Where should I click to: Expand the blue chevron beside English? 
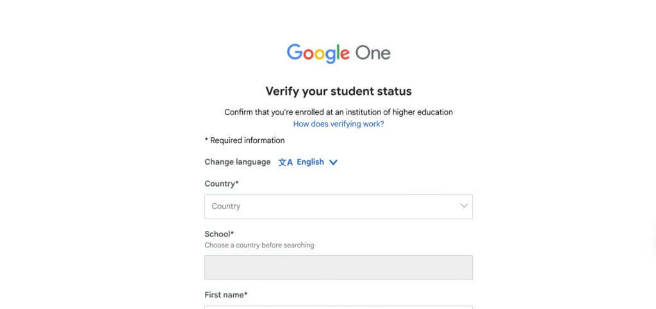coord(333,162)
